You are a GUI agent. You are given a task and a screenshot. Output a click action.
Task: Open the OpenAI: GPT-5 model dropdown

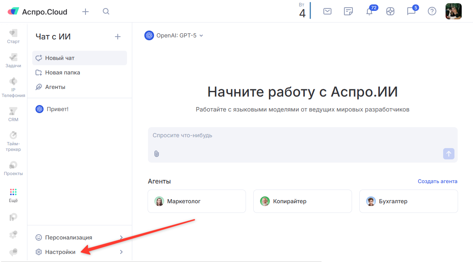pos(174,35)
